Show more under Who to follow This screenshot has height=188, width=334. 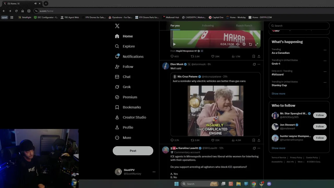tap(278, 148)
